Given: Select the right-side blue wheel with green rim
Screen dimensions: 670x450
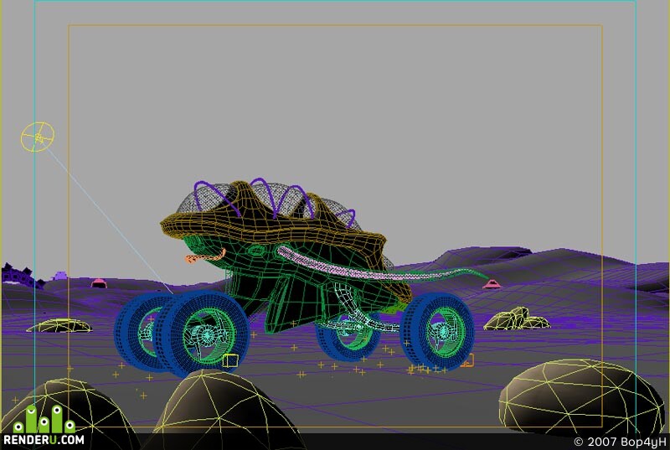Looking at the screenshot, I should (437, 331).
